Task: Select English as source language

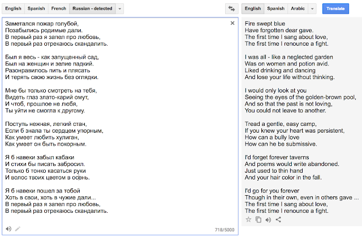Action: (14, 9)
